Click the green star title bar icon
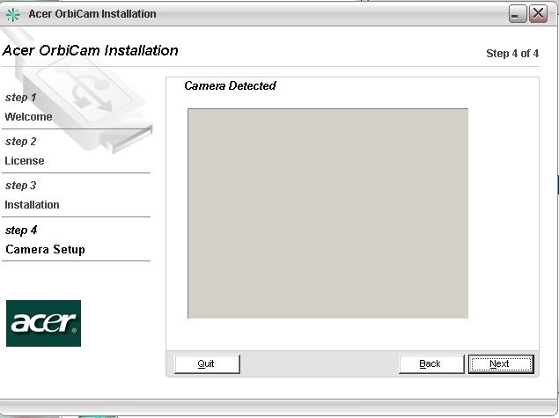Image resolution: width=559 pixels, height=418 pixels. [x=12, y=14]
